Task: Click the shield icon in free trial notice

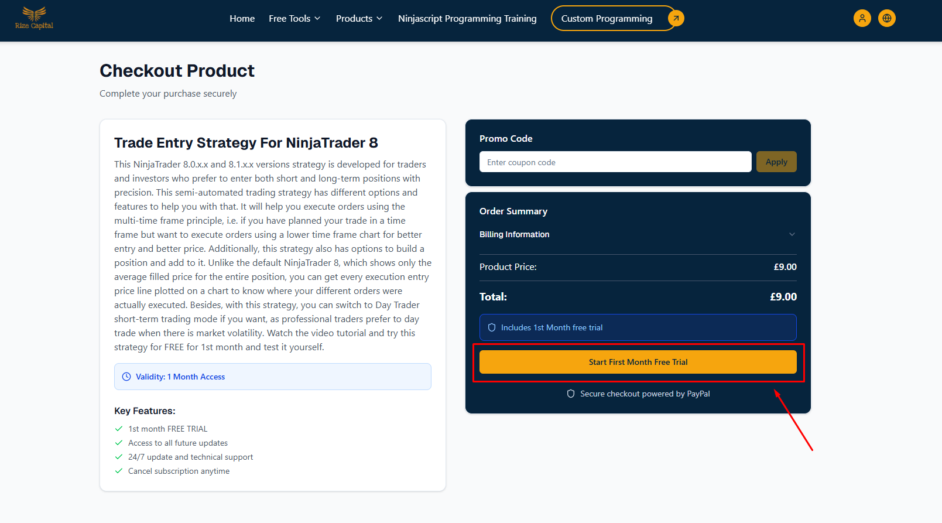Action: 492,327
